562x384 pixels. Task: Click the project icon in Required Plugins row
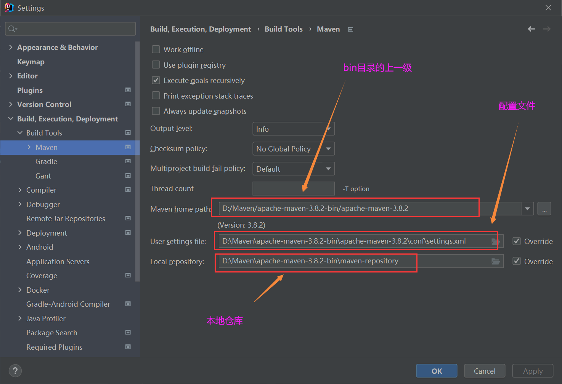pyautogui.click(x=128, y=347)
